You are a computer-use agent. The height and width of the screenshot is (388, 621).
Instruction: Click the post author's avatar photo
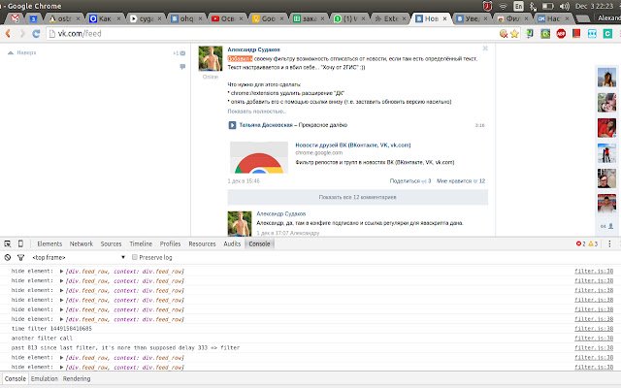[211, 58]
